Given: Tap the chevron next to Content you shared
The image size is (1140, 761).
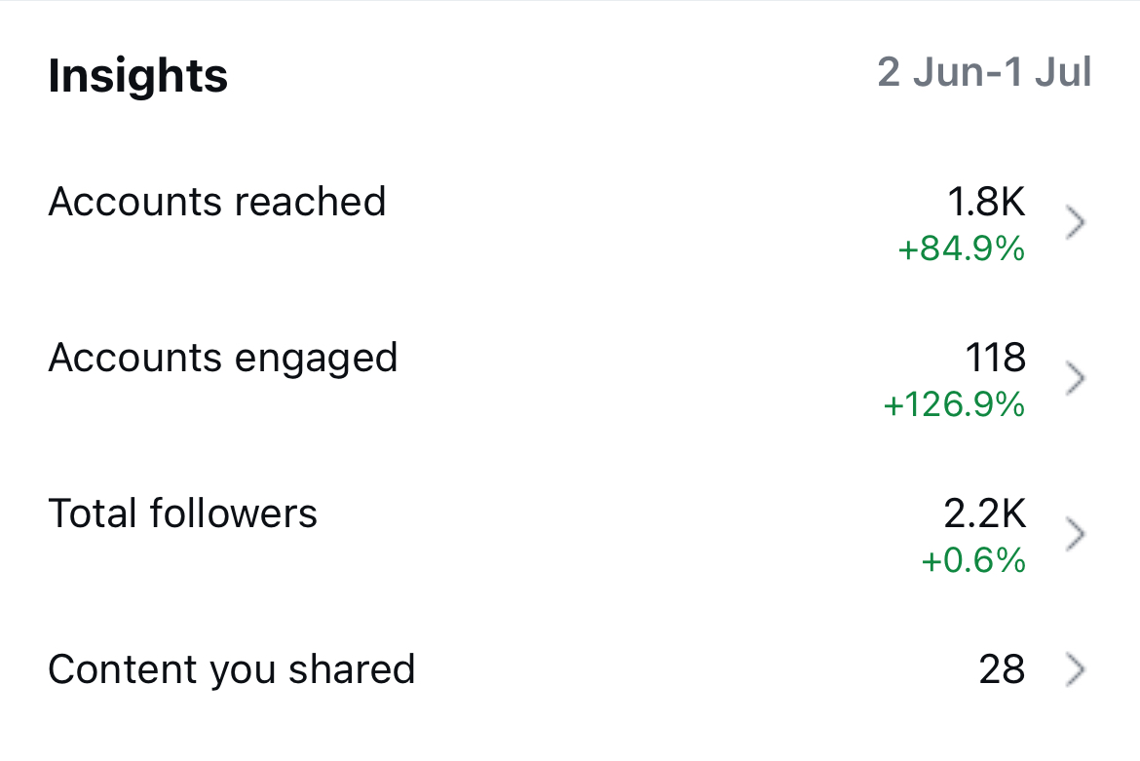Looking at the screenshot, I should tap(1075, 670).
